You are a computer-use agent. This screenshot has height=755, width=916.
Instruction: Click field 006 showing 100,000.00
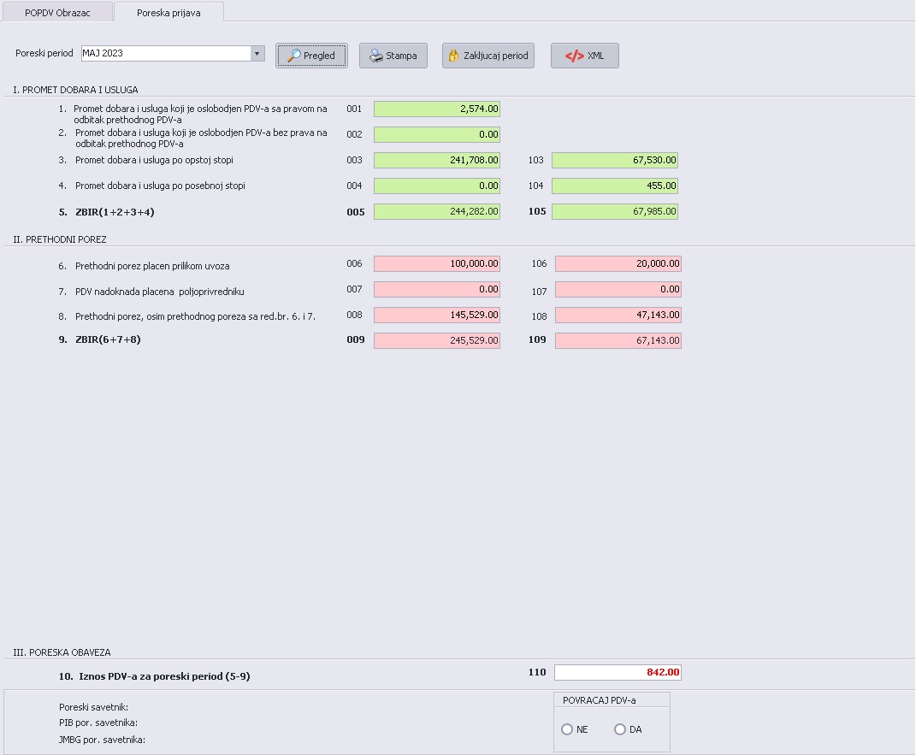pyautogui.click(x=437, y=263)
